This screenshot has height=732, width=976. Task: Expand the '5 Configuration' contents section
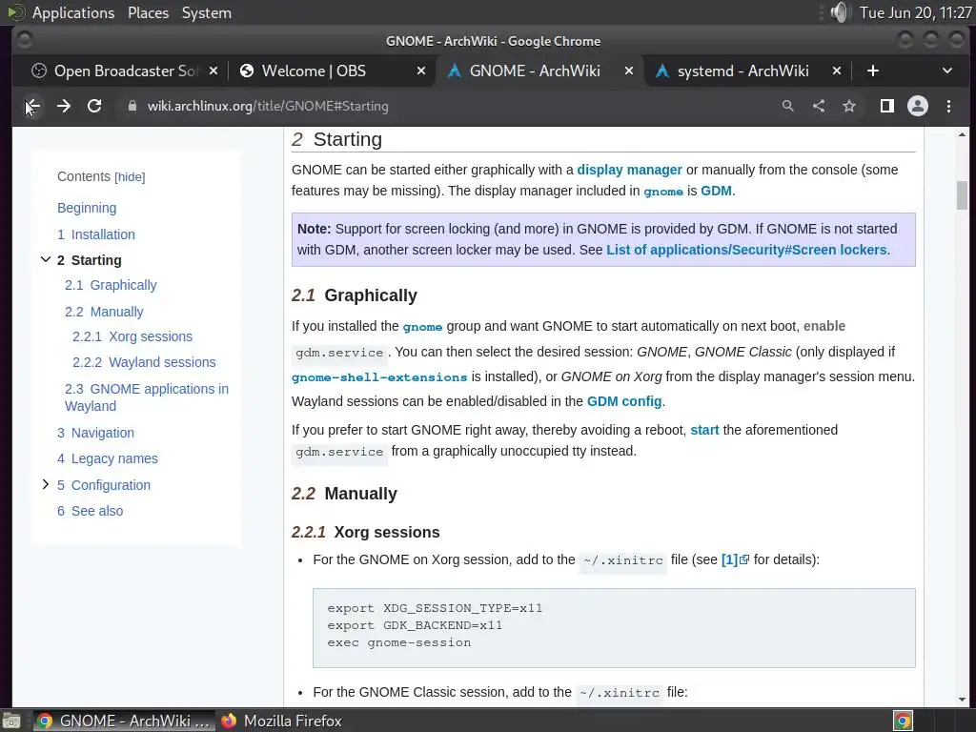[46, 484]
